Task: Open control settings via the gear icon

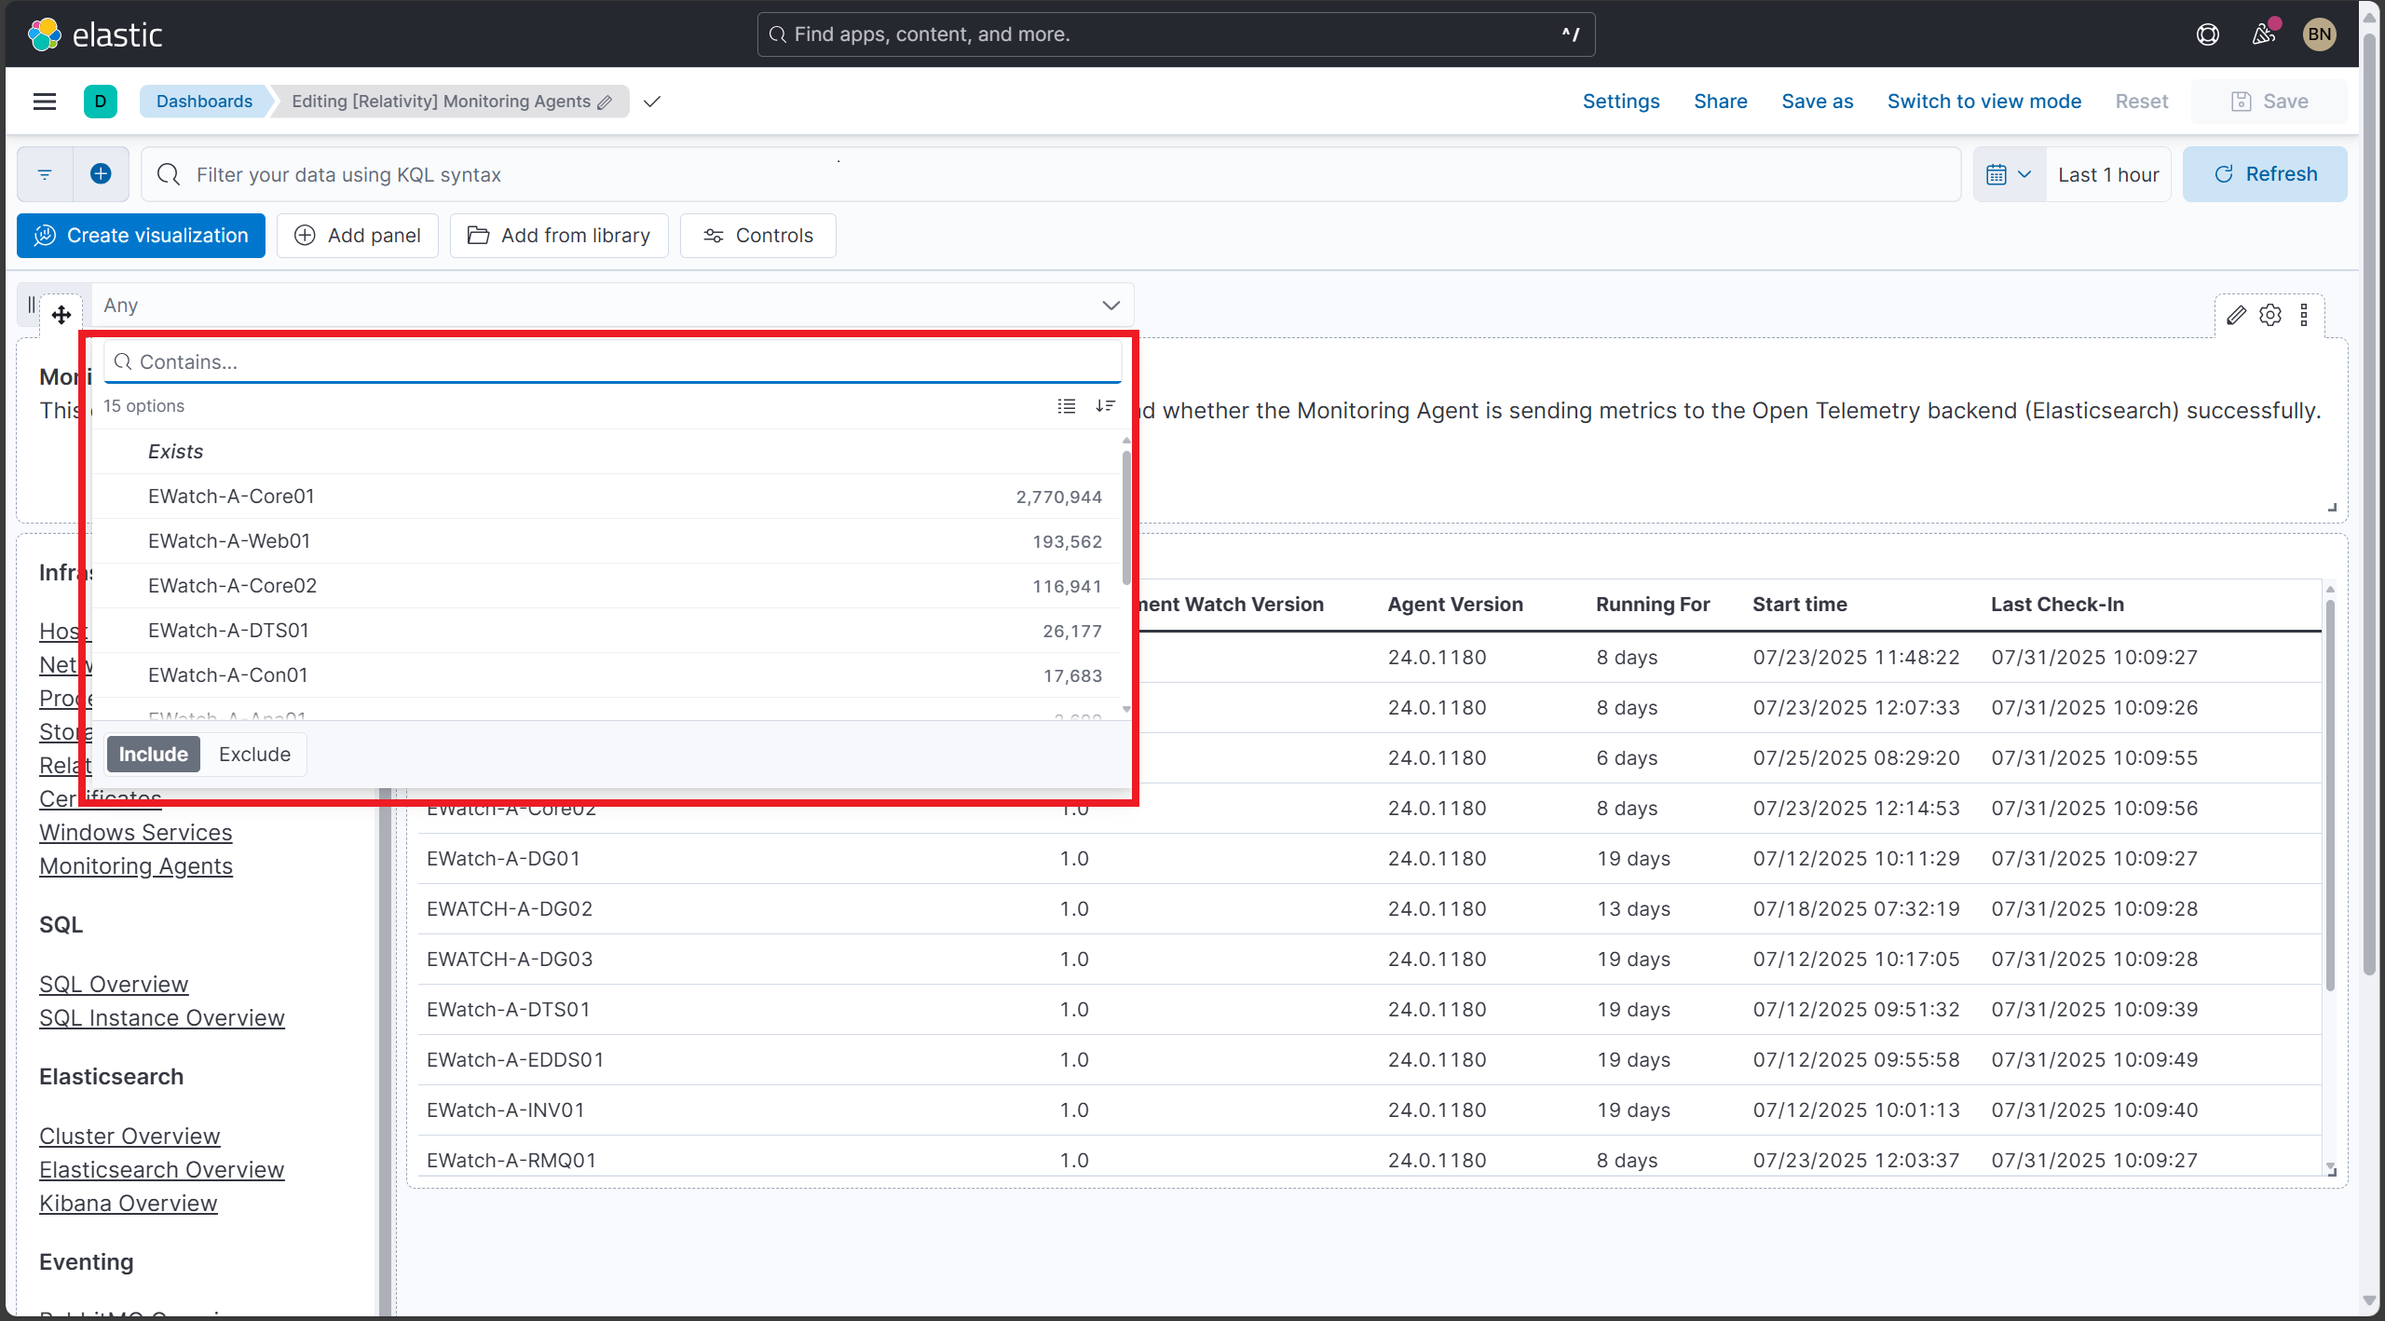Action: [x=2270, y=315]
